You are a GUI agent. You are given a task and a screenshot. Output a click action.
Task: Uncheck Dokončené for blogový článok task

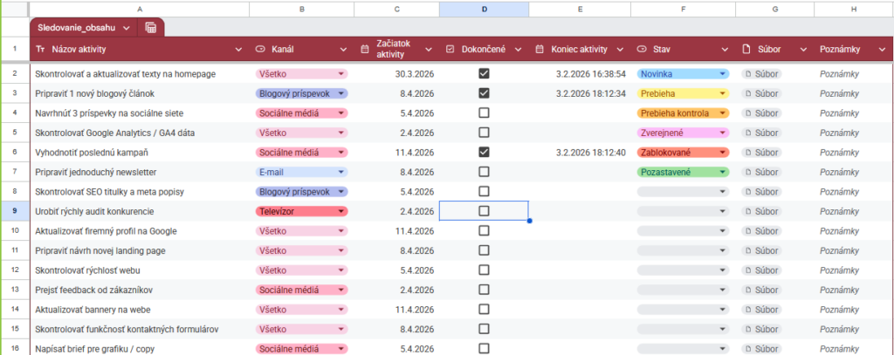pyautogui.click(x=484, y=92)
